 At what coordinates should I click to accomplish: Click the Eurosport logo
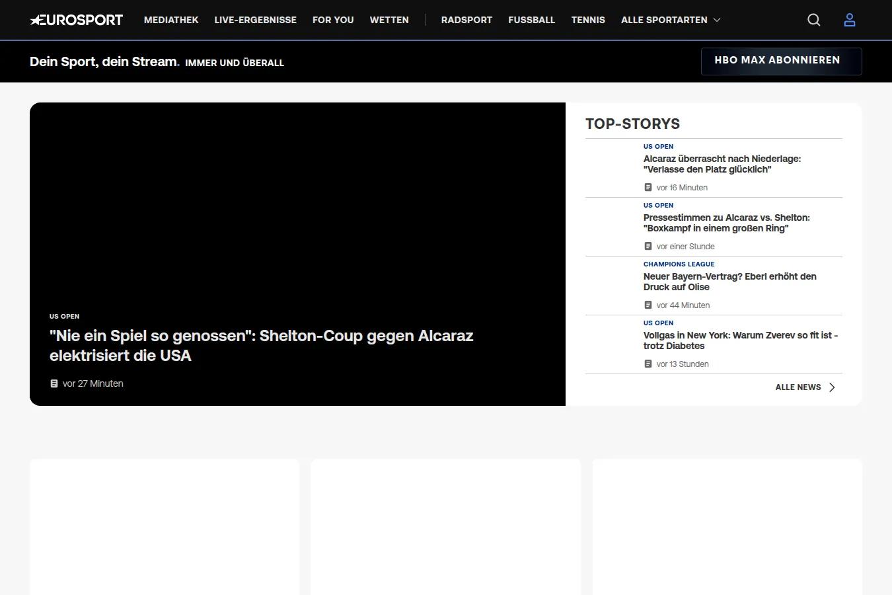tap(76, 20)
